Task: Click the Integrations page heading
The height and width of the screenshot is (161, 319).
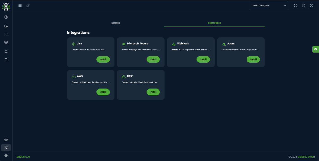Action: tap(78, 33)
